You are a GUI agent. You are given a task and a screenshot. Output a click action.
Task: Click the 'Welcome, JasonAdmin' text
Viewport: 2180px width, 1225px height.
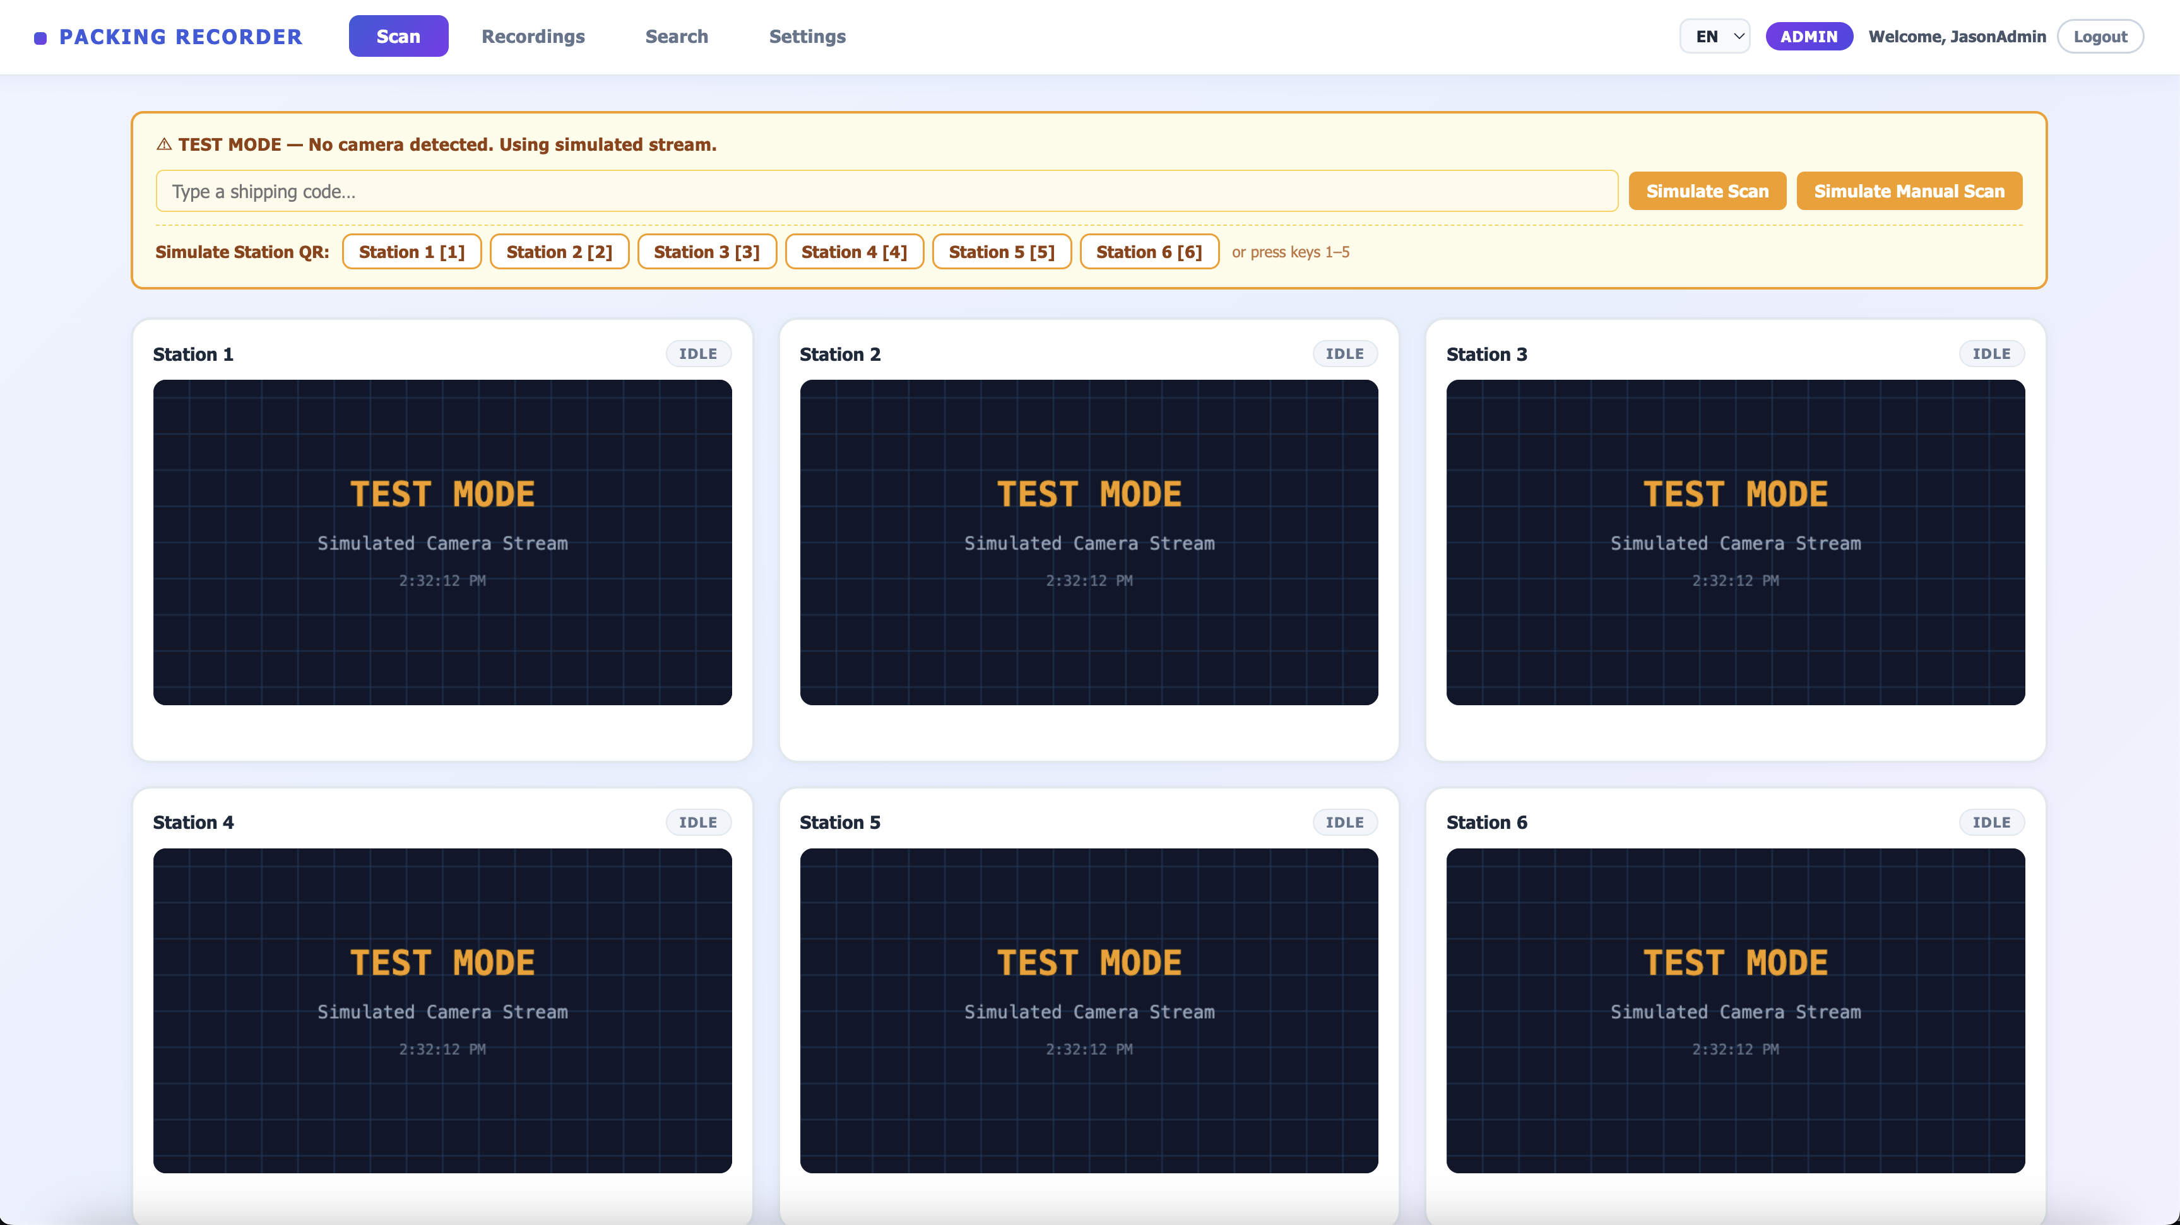(1957, 37)
